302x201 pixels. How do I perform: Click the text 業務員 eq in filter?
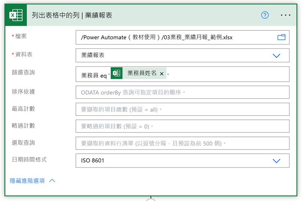(x=94, y=75)
